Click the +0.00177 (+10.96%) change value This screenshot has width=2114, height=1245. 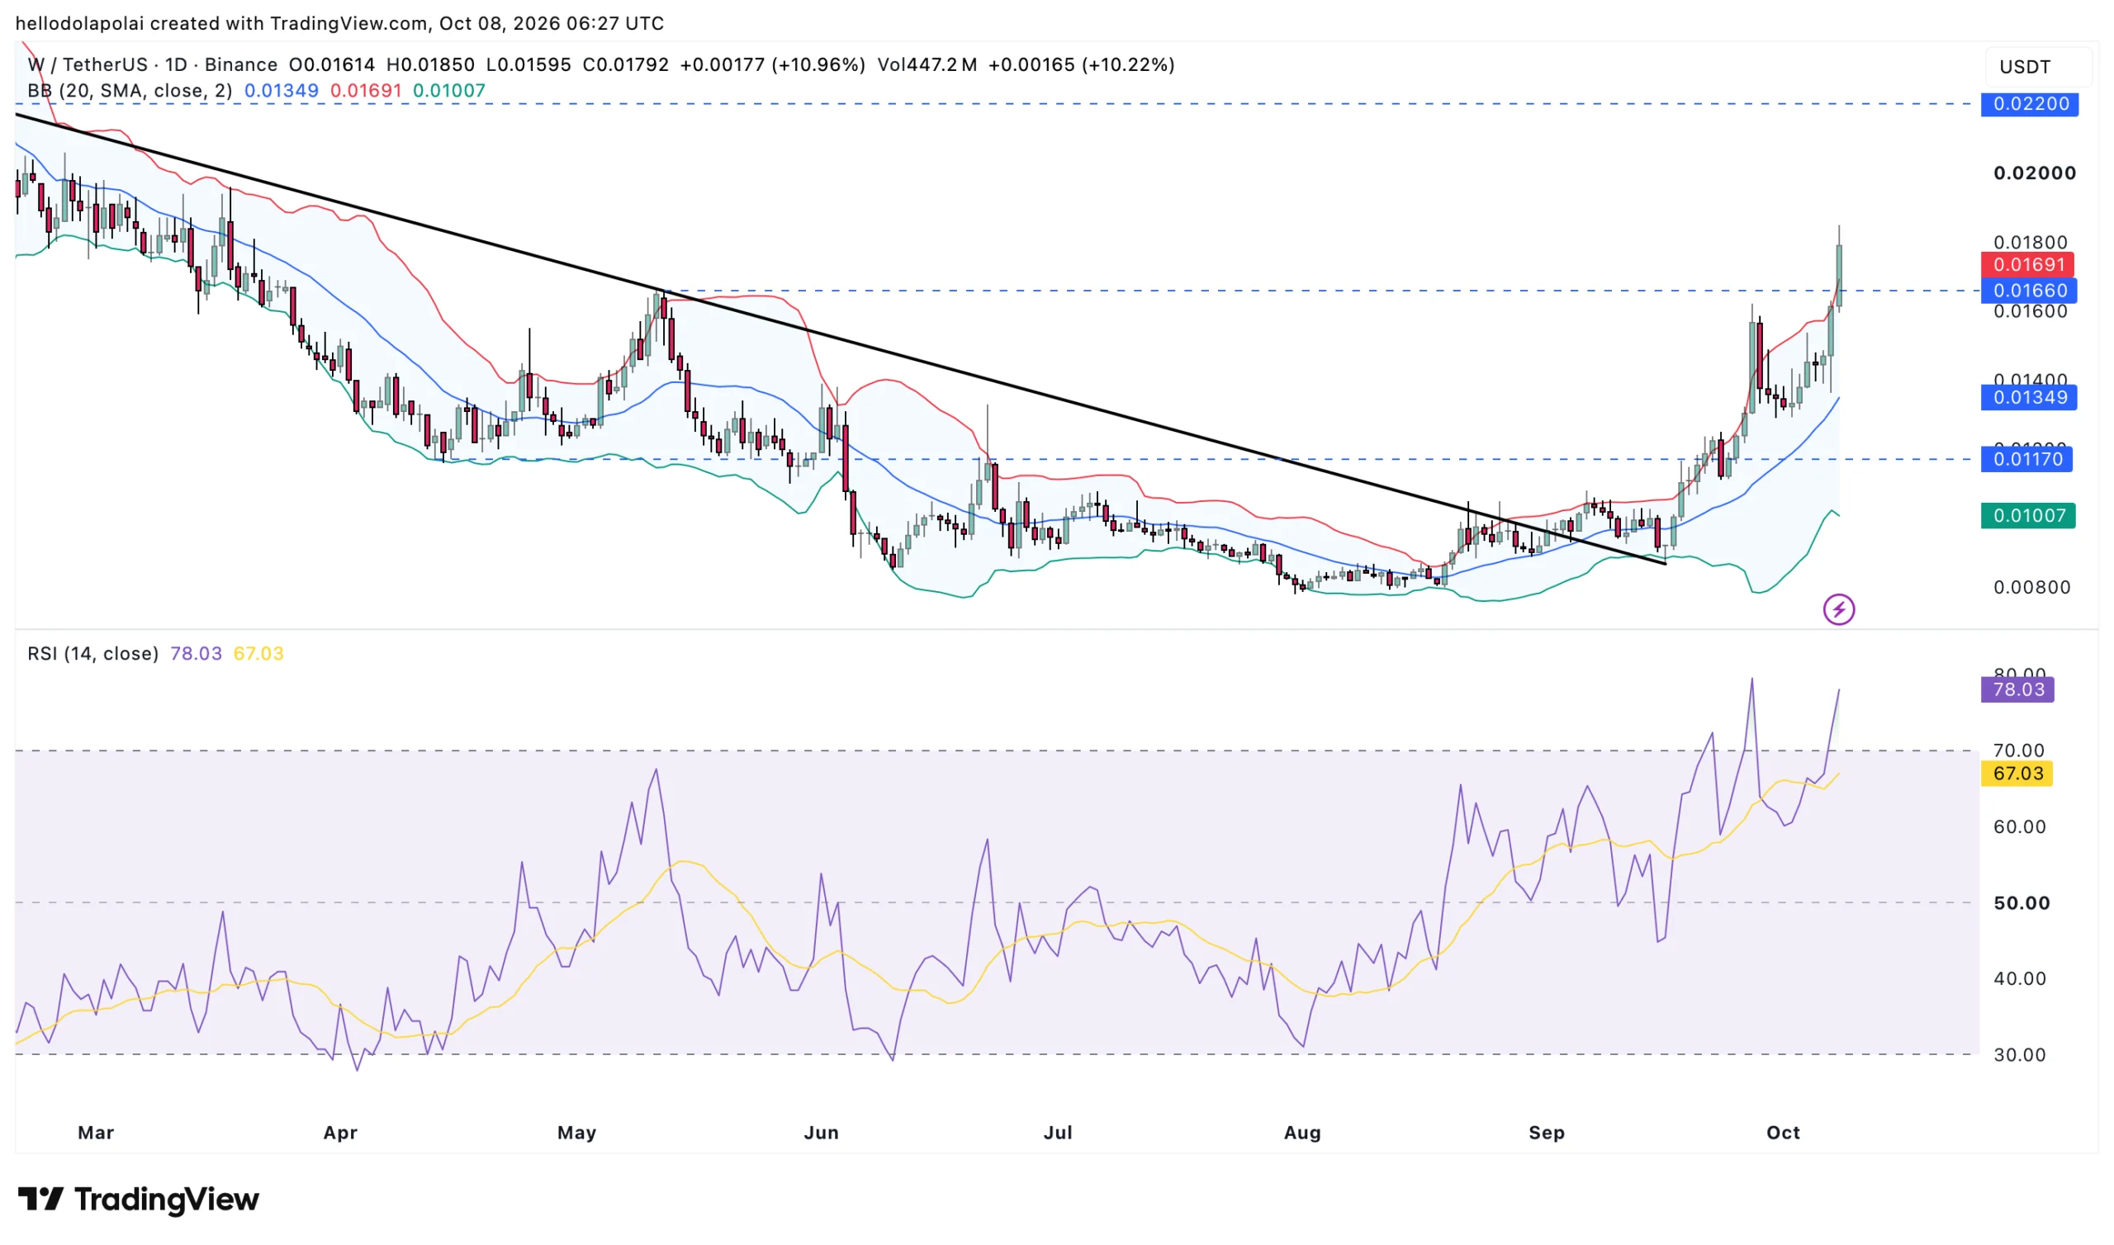[773, 64]
